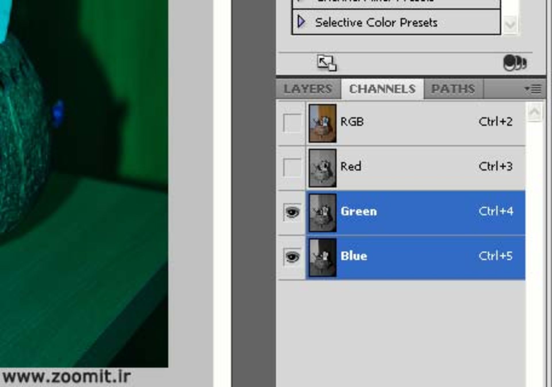Switch to the Layers tab
The image size is (552, 387).
[308, 88]
